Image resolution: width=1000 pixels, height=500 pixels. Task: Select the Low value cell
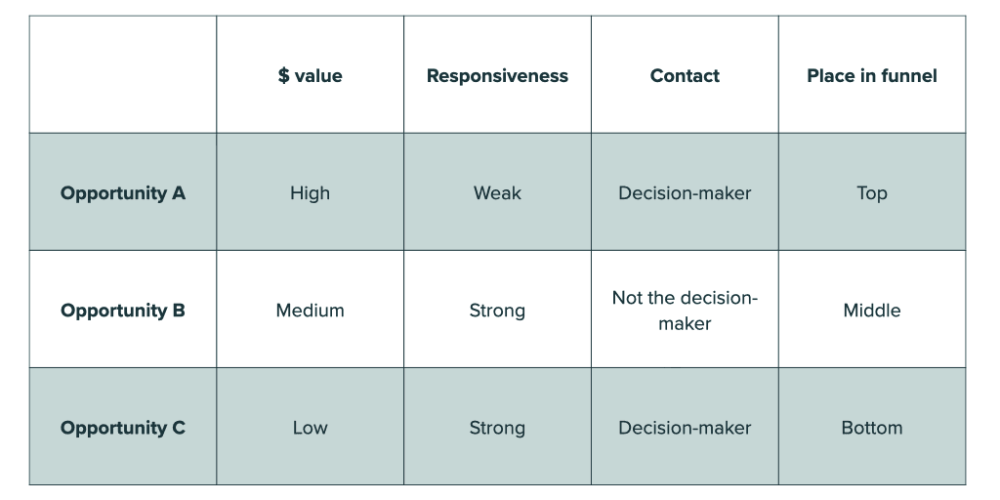310,428
